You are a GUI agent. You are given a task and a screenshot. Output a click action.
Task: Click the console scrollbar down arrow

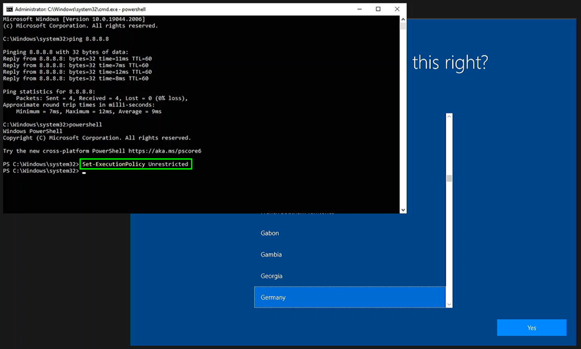point(403,210)
